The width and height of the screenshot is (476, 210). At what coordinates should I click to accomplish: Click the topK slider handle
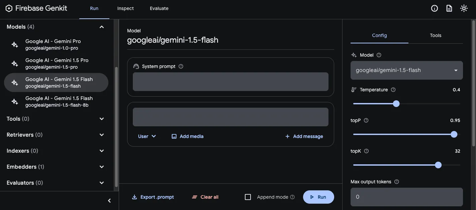(438, 165)
